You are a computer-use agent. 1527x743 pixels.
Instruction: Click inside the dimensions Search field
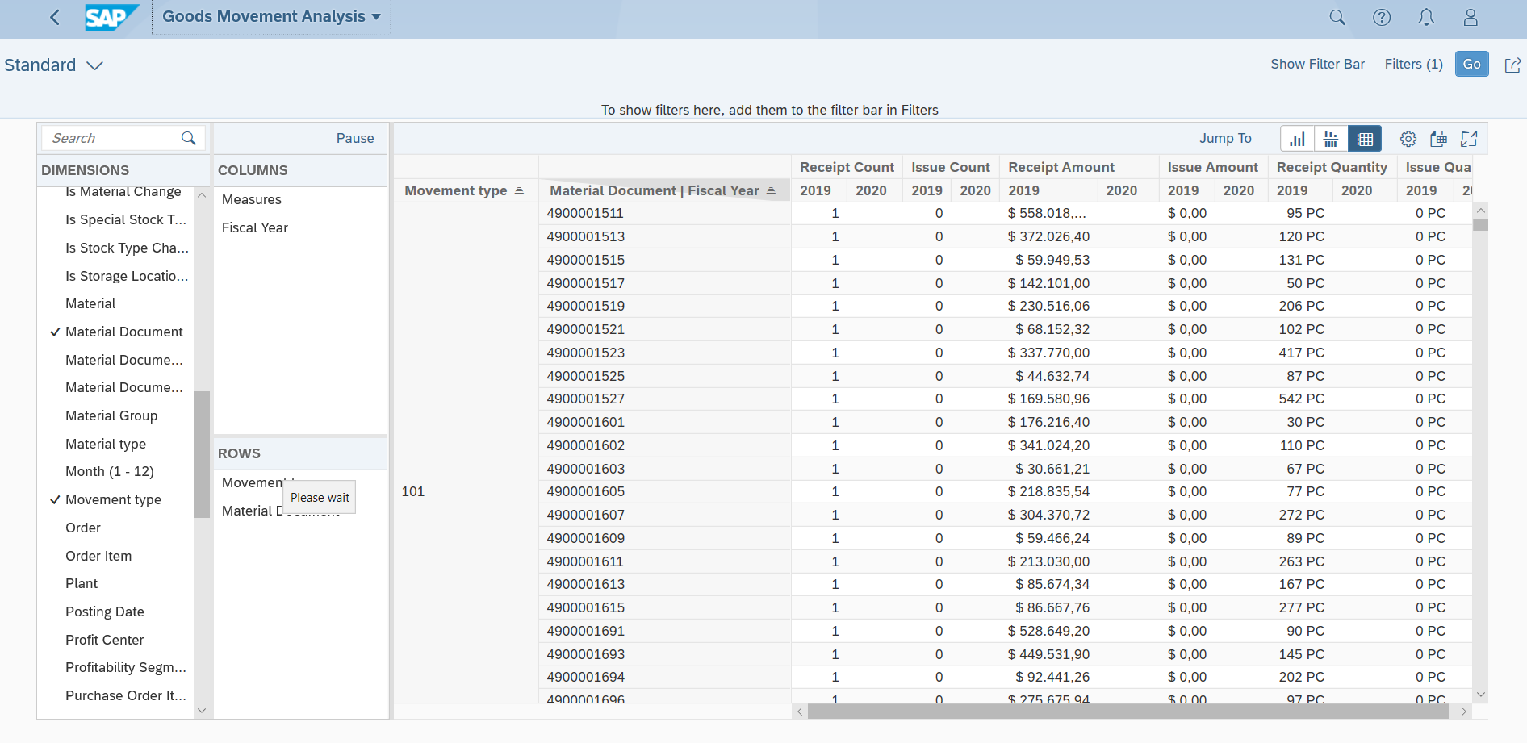(113, 137)
